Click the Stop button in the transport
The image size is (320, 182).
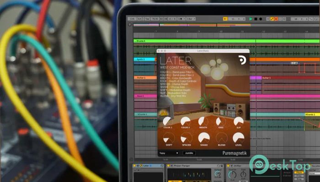(x=256, y=19)
